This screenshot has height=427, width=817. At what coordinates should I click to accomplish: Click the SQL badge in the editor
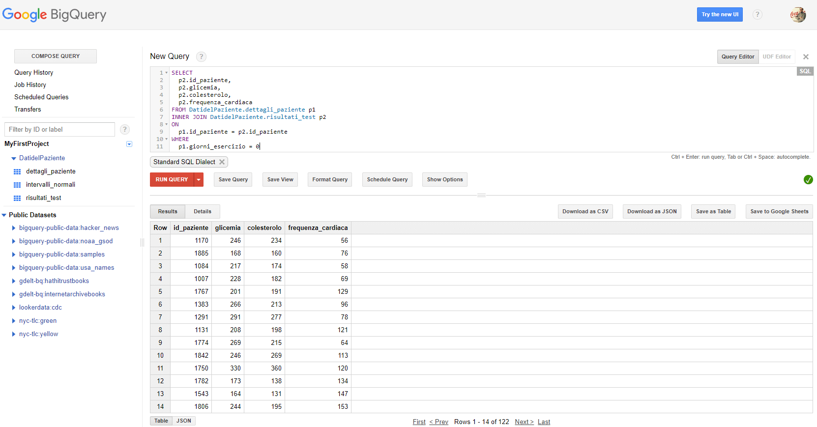(805, 71)
